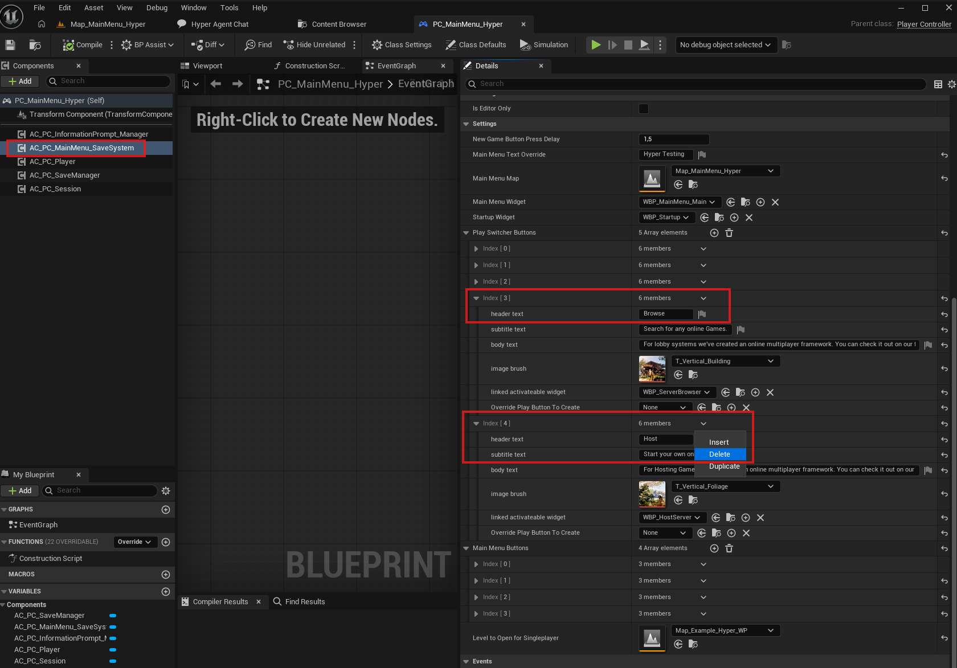Screen dimensions: 957x668
Task: Select AC_PC_Session component
Action: tap(55, 189)
